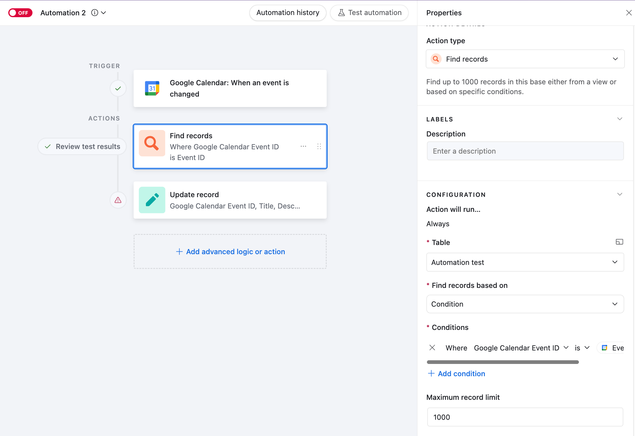Open the Automation 2 name dropdown chevron
635x436 pixels.
104,13
